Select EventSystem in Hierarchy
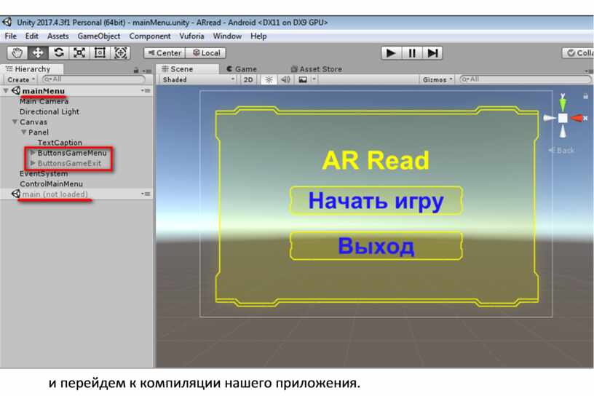The image size is (594, 396). tap(44, 173)
